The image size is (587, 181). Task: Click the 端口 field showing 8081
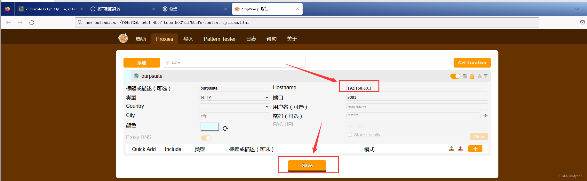coord(417,97)
